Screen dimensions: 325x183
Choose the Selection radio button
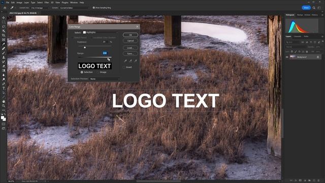(x=82, y=72)
